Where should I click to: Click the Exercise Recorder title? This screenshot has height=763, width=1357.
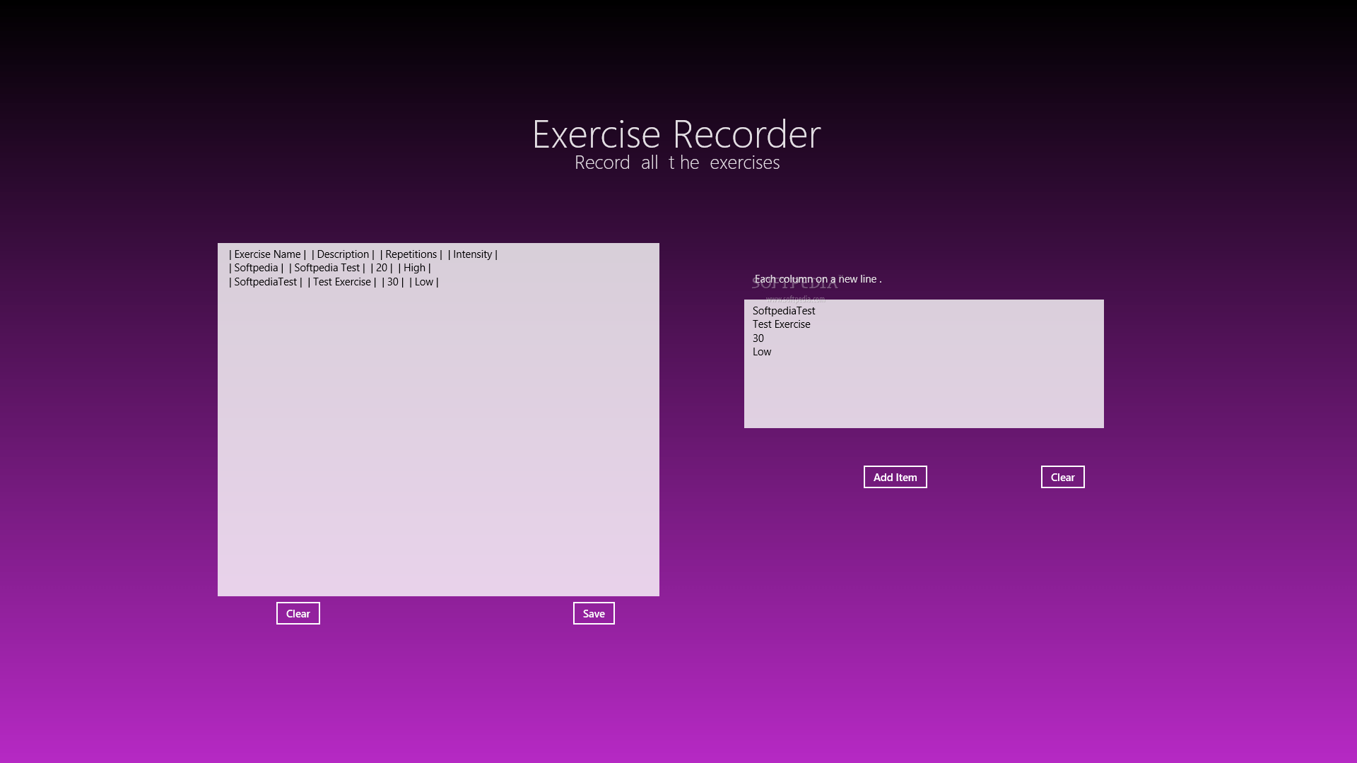click(676, 134)
